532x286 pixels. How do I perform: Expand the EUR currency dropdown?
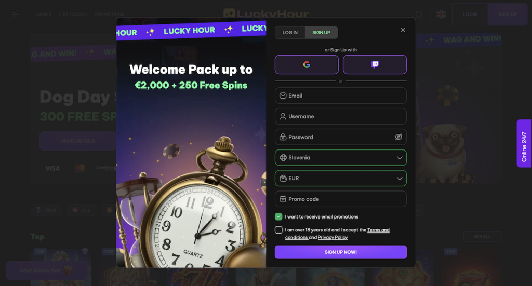(341, 178)
